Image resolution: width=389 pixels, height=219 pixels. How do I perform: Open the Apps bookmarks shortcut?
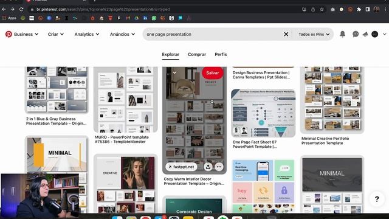pos(9,18)
